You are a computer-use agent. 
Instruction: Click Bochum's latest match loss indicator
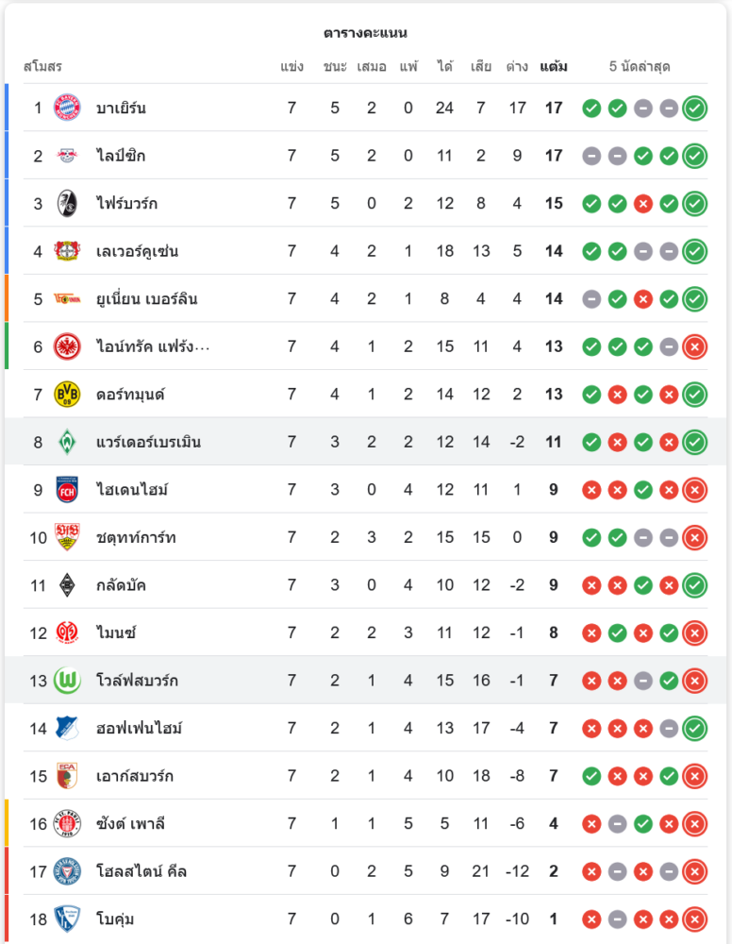695,919
